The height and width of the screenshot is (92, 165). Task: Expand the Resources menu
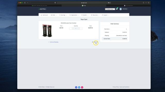click(95, 15)
